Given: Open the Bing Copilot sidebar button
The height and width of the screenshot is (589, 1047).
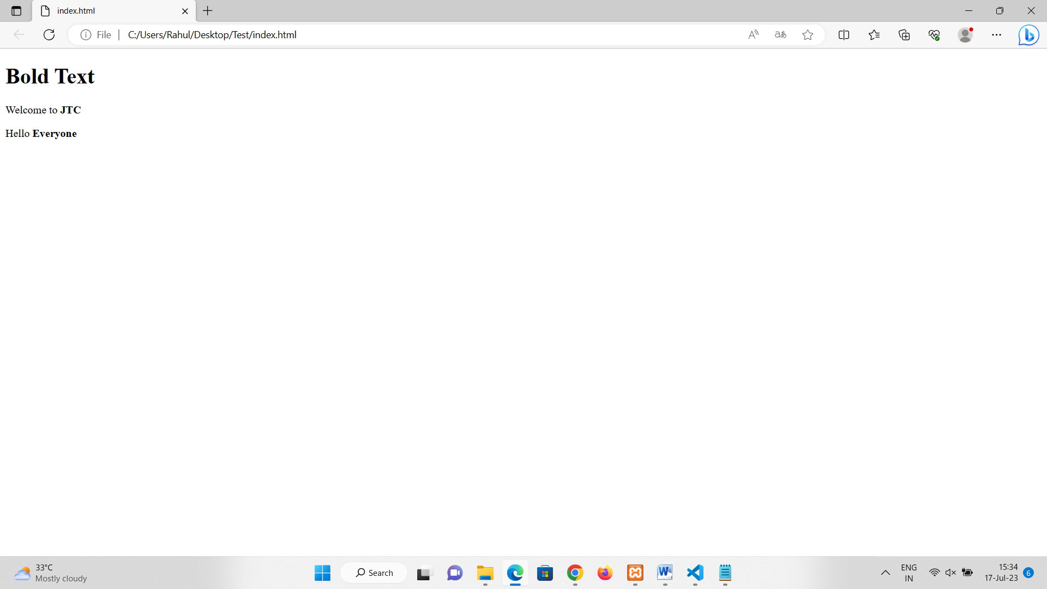Looking at the screenshot, I should [x=1028, y=35].
